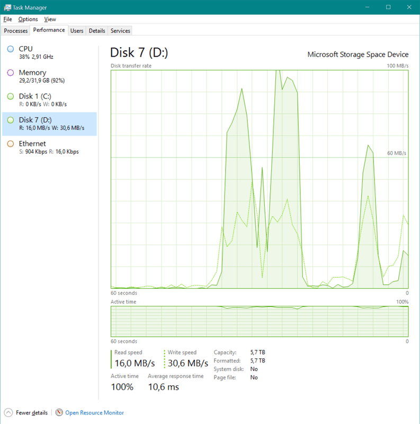Screen dimensions: 420x424
Task: Click the Task Manager title bar icon
Action: [7, 7]
